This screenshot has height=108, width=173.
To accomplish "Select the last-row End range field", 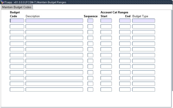I will pos(125,89).
